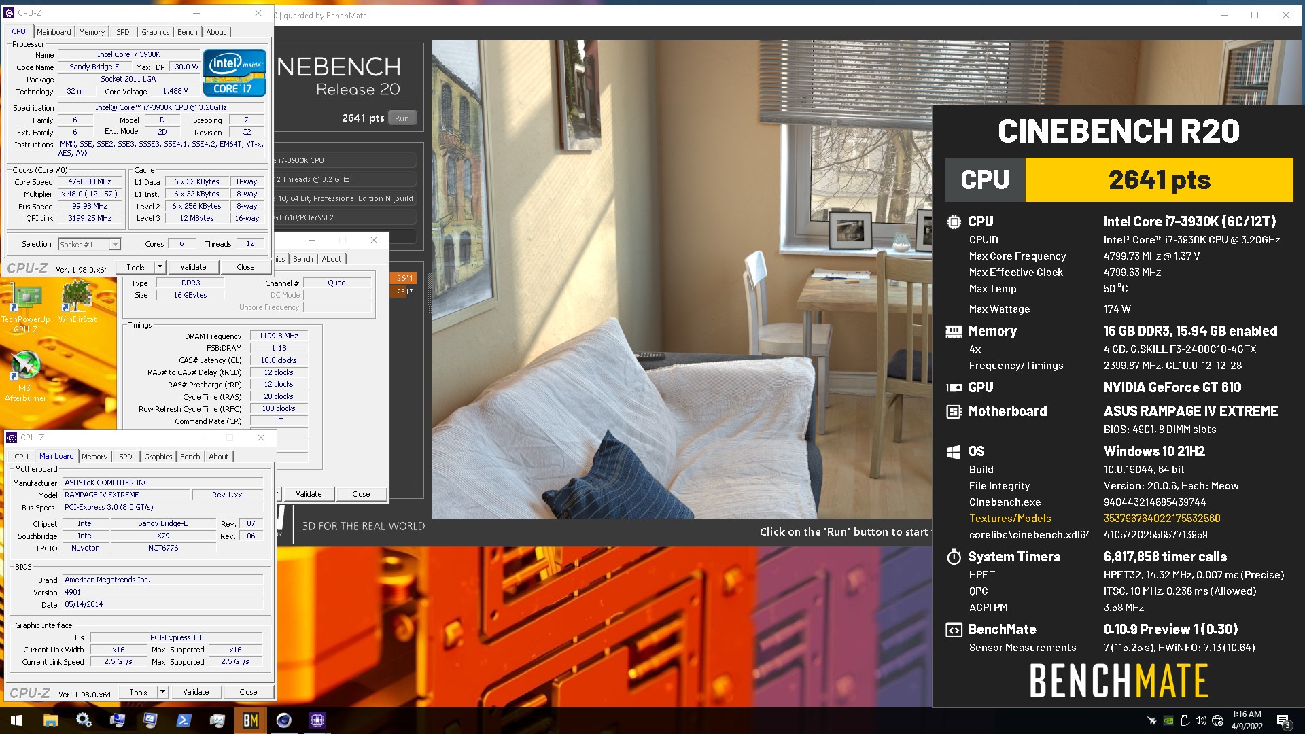The height and width of the screenshot is (734, 1305).
Task: Open SPD tab in top CPU-Z window
Action: tap(122, 32)
